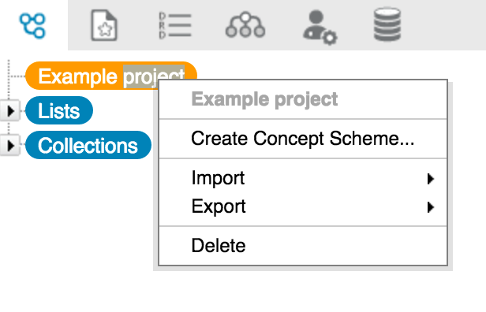The height and width of the screenshot is (312, 486).
Task: Open the Import submenu entry
Action: point(303,178)
